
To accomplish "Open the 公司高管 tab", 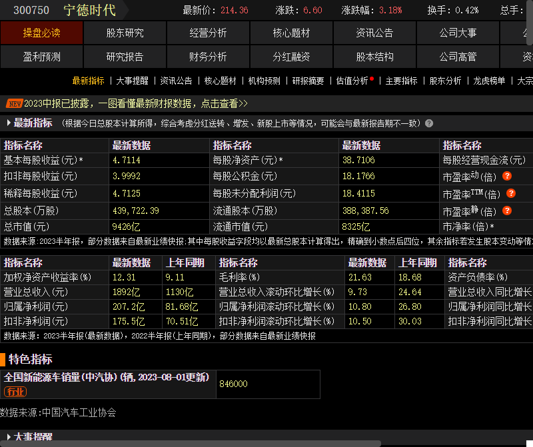I will (x=458, y=57).
